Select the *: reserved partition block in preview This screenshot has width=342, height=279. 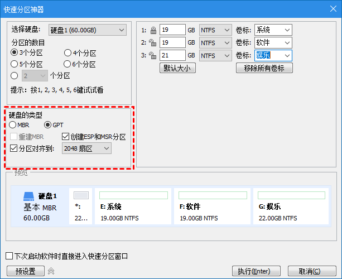pos(81,206)
